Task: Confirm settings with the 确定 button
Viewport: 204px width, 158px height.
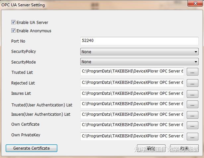Action: (x=151, y=148)
